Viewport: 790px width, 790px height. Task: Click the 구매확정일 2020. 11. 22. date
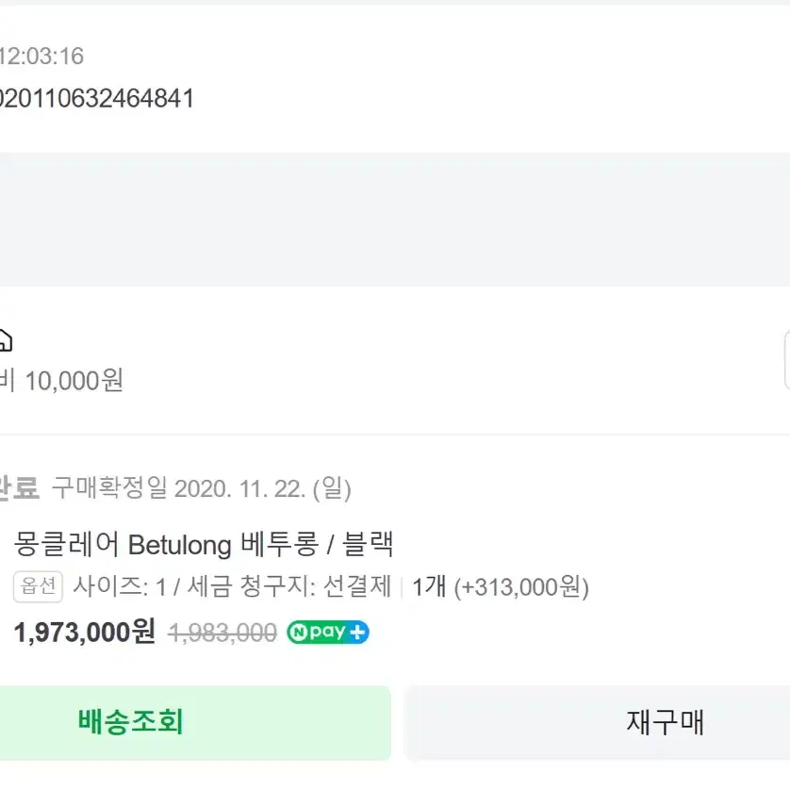coord(201,488)
